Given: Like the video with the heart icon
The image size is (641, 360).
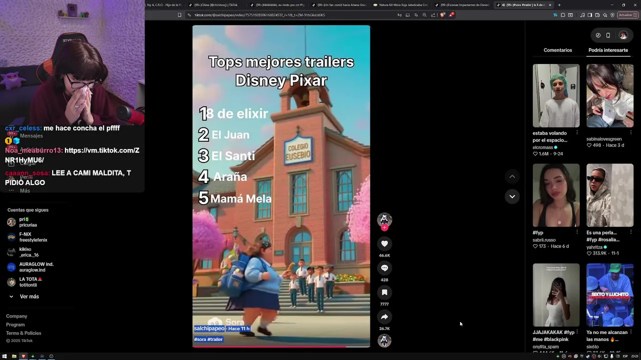Looking at the screenshot, I should click(x=384, y=243).
